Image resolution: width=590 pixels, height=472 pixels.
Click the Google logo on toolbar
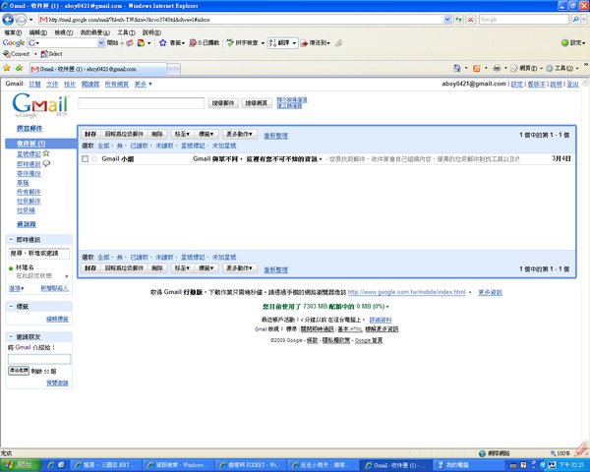[x=14, y=43]
